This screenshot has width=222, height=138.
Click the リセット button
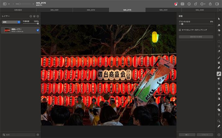(x=205, y=135)
